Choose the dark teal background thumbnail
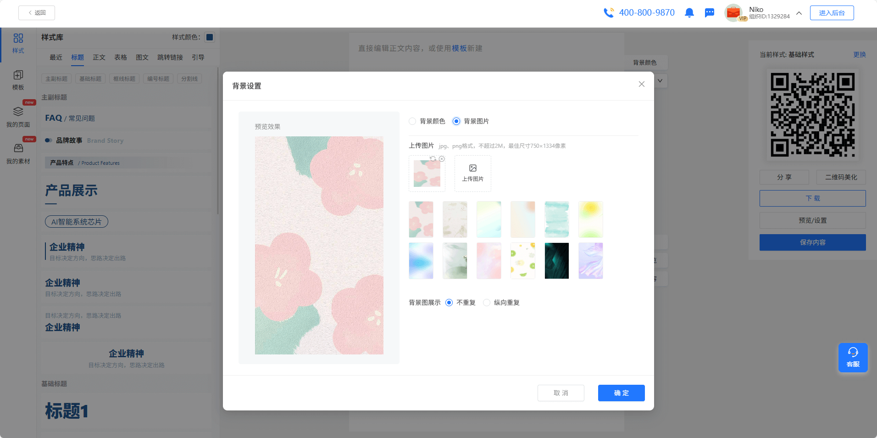The width and height of the screenshot is (877, 438). coord(556,261)
